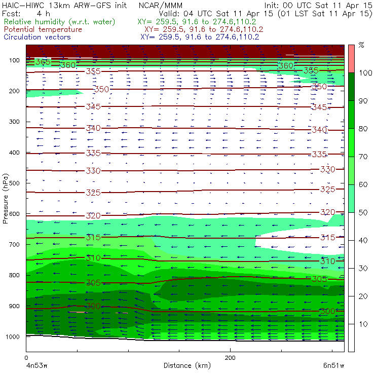Select the 60–70% light green colorbar segment

point(351,170)
